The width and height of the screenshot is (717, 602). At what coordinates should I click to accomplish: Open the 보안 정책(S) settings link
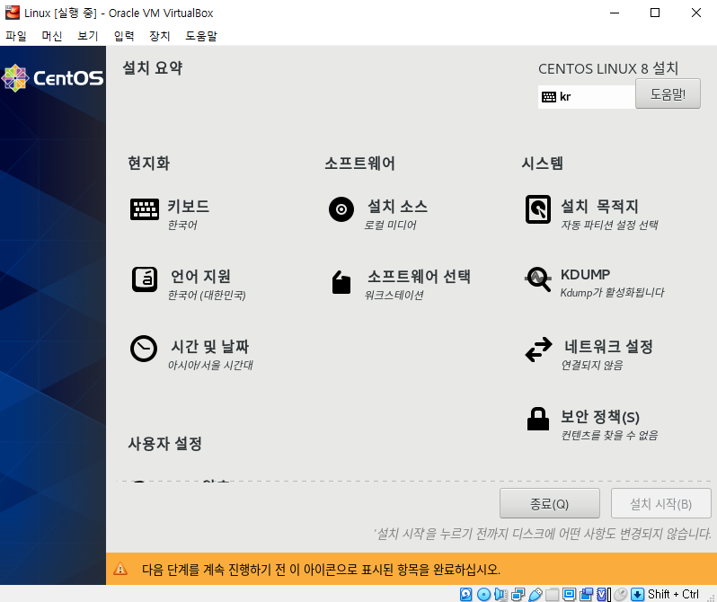coord(600,417)
